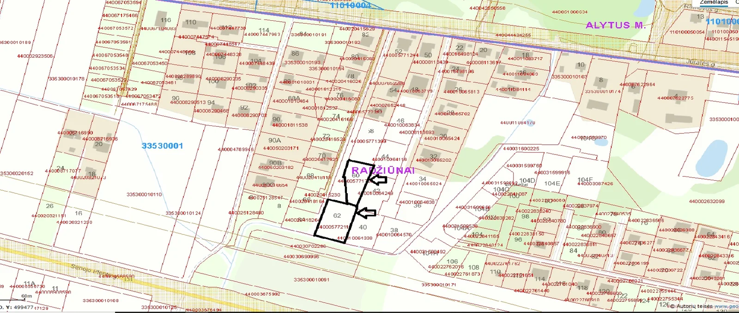Select the blue cadastral block label 33530001
The width and height of the screenshot is (739, 313).
pos(162,146)
